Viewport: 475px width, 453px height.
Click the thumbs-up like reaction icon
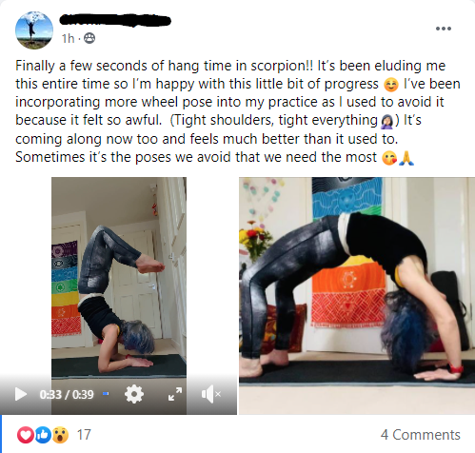tap(43, 435)
